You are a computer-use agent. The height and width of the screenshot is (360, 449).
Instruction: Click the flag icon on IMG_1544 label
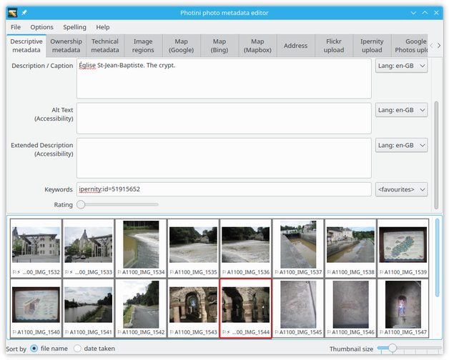(224, 332)
